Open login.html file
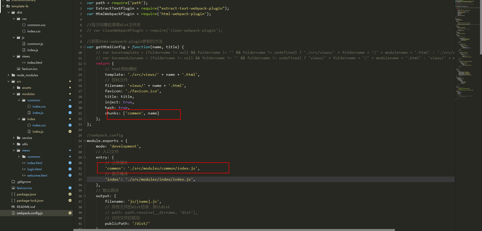This screenshot has width=482, height=231. click(34, 169)
